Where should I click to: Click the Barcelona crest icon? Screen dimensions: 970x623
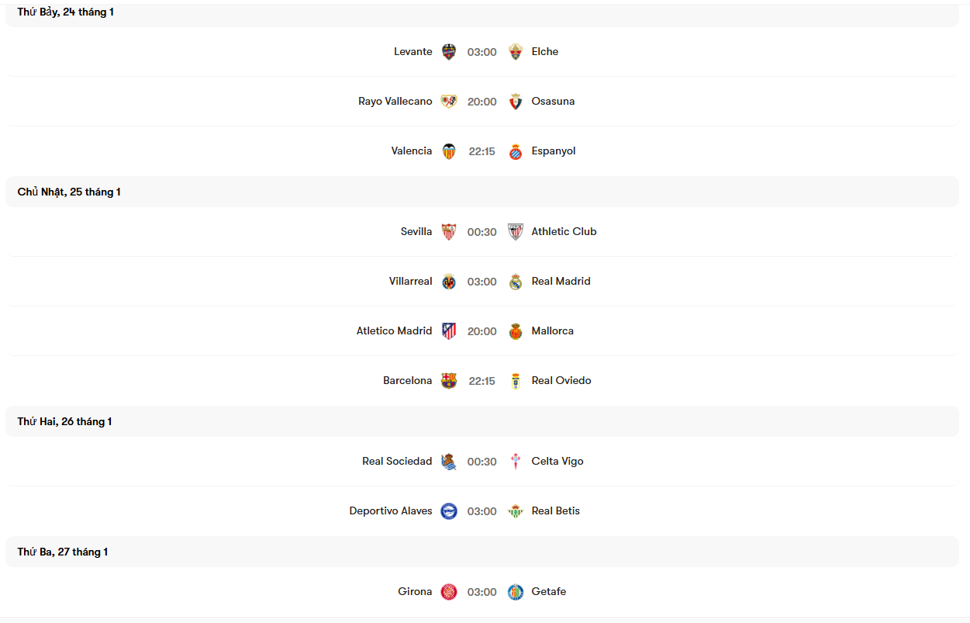[x=449, y=380]
